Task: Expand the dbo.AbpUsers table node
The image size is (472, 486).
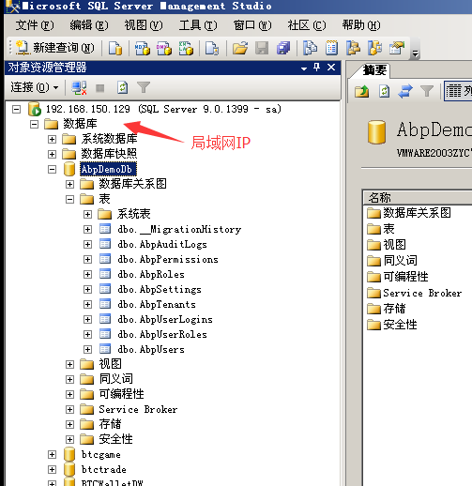Action: (87, 349)
